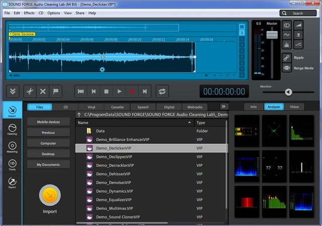The height and width of the screenshot is (226, 322).
Task: Show more import tabs with double arrow
Action: (223, 106)
